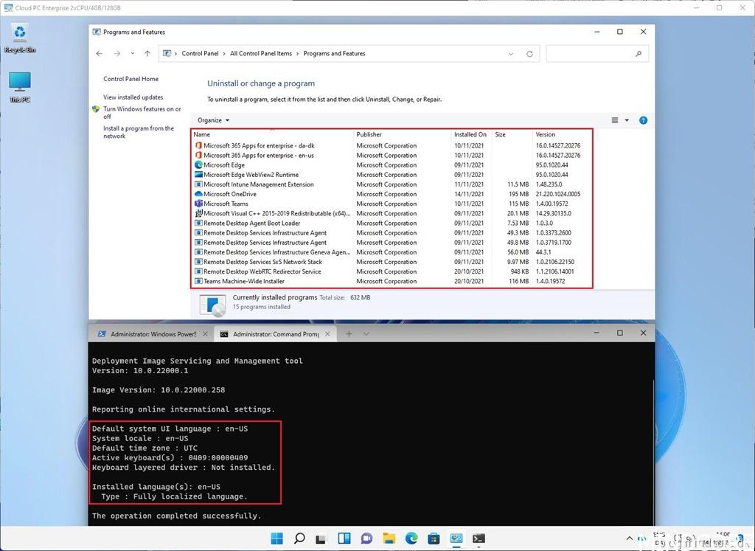Open the Start menu on the taskbar

(x=276, y=538)
